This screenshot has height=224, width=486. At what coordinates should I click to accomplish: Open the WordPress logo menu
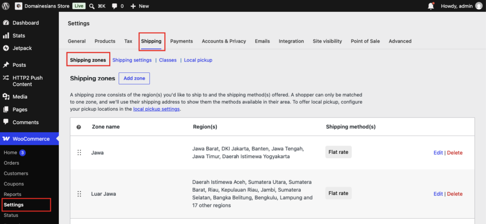[6, 6]
